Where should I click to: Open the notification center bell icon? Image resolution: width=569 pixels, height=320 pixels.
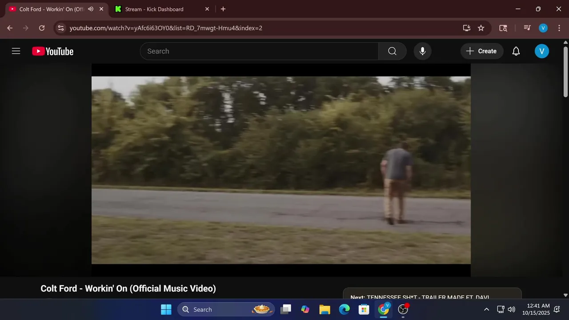click(557, 309)
